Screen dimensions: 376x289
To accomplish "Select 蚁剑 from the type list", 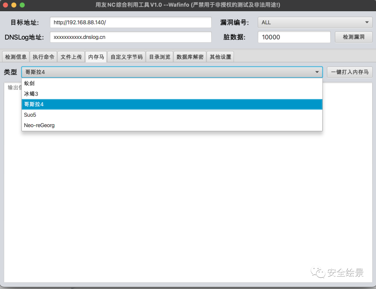I will coord(172,83).
